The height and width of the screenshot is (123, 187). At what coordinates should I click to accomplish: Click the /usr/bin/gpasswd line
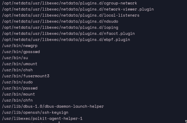21,52
